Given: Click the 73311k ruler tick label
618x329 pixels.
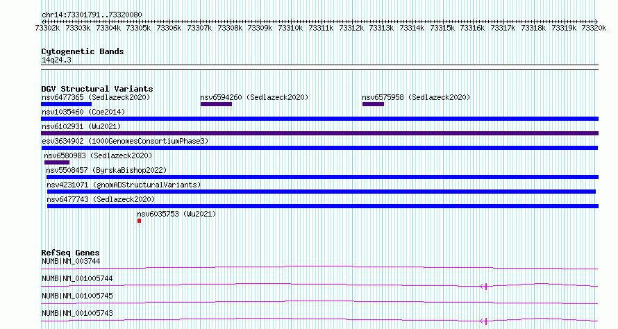Looking at the screenshot, I should (321, 28).
